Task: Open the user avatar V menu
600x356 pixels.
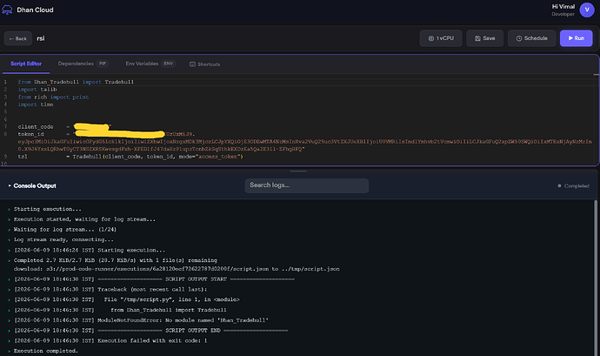Action: pos(587,10)
